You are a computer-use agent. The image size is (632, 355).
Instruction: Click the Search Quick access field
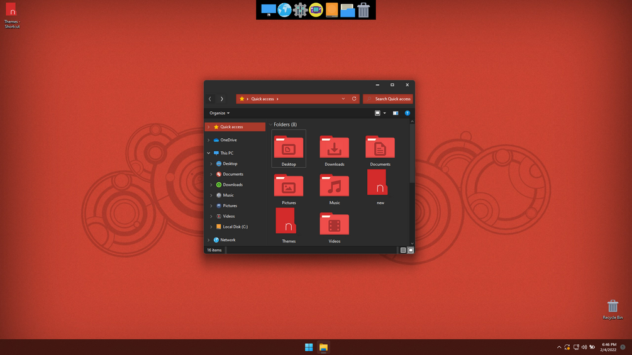point(388,99)
